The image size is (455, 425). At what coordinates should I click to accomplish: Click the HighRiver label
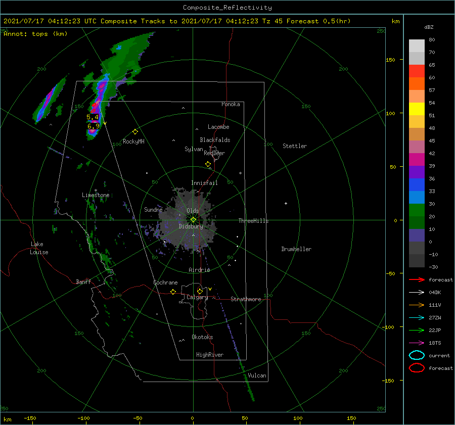(210, 355)
